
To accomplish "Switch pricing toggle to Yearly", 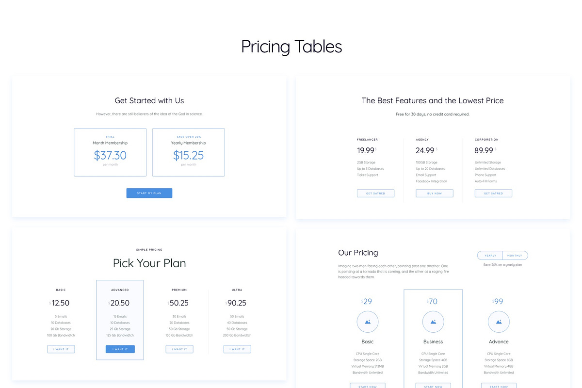I will coord(490,256).
